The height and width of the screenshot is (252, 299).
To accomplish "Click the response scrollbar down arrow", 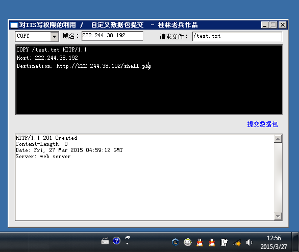I will coord(278,216).
